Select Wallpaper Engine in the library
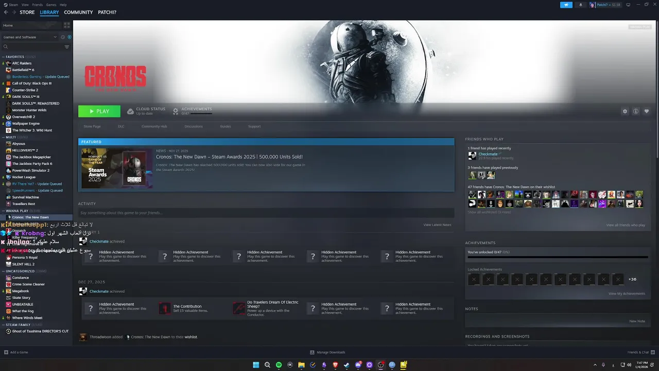Image resolution: width=659 pixels, height=371 pixels. (26, 124)
